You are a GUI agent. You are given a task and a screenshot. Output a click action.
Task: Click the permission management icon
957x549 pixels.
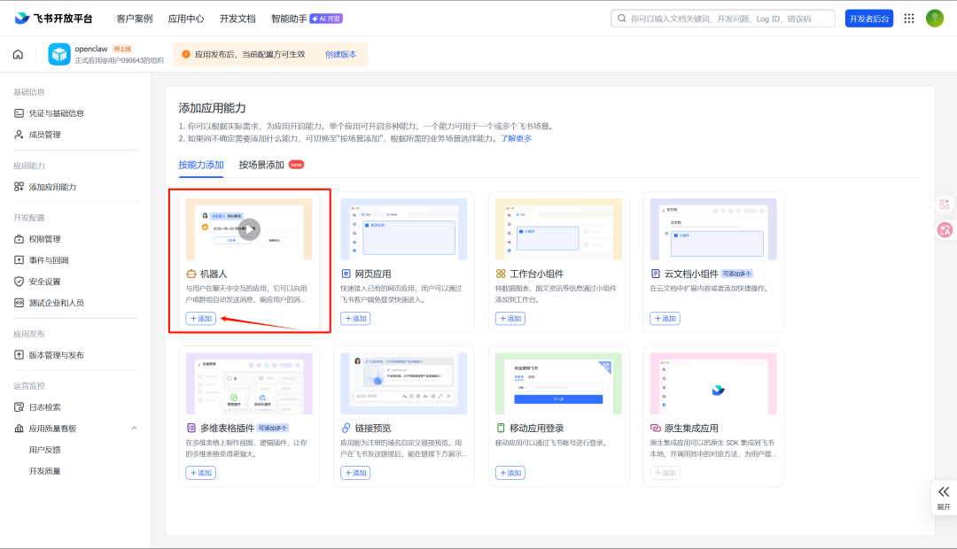click(19, 239)
